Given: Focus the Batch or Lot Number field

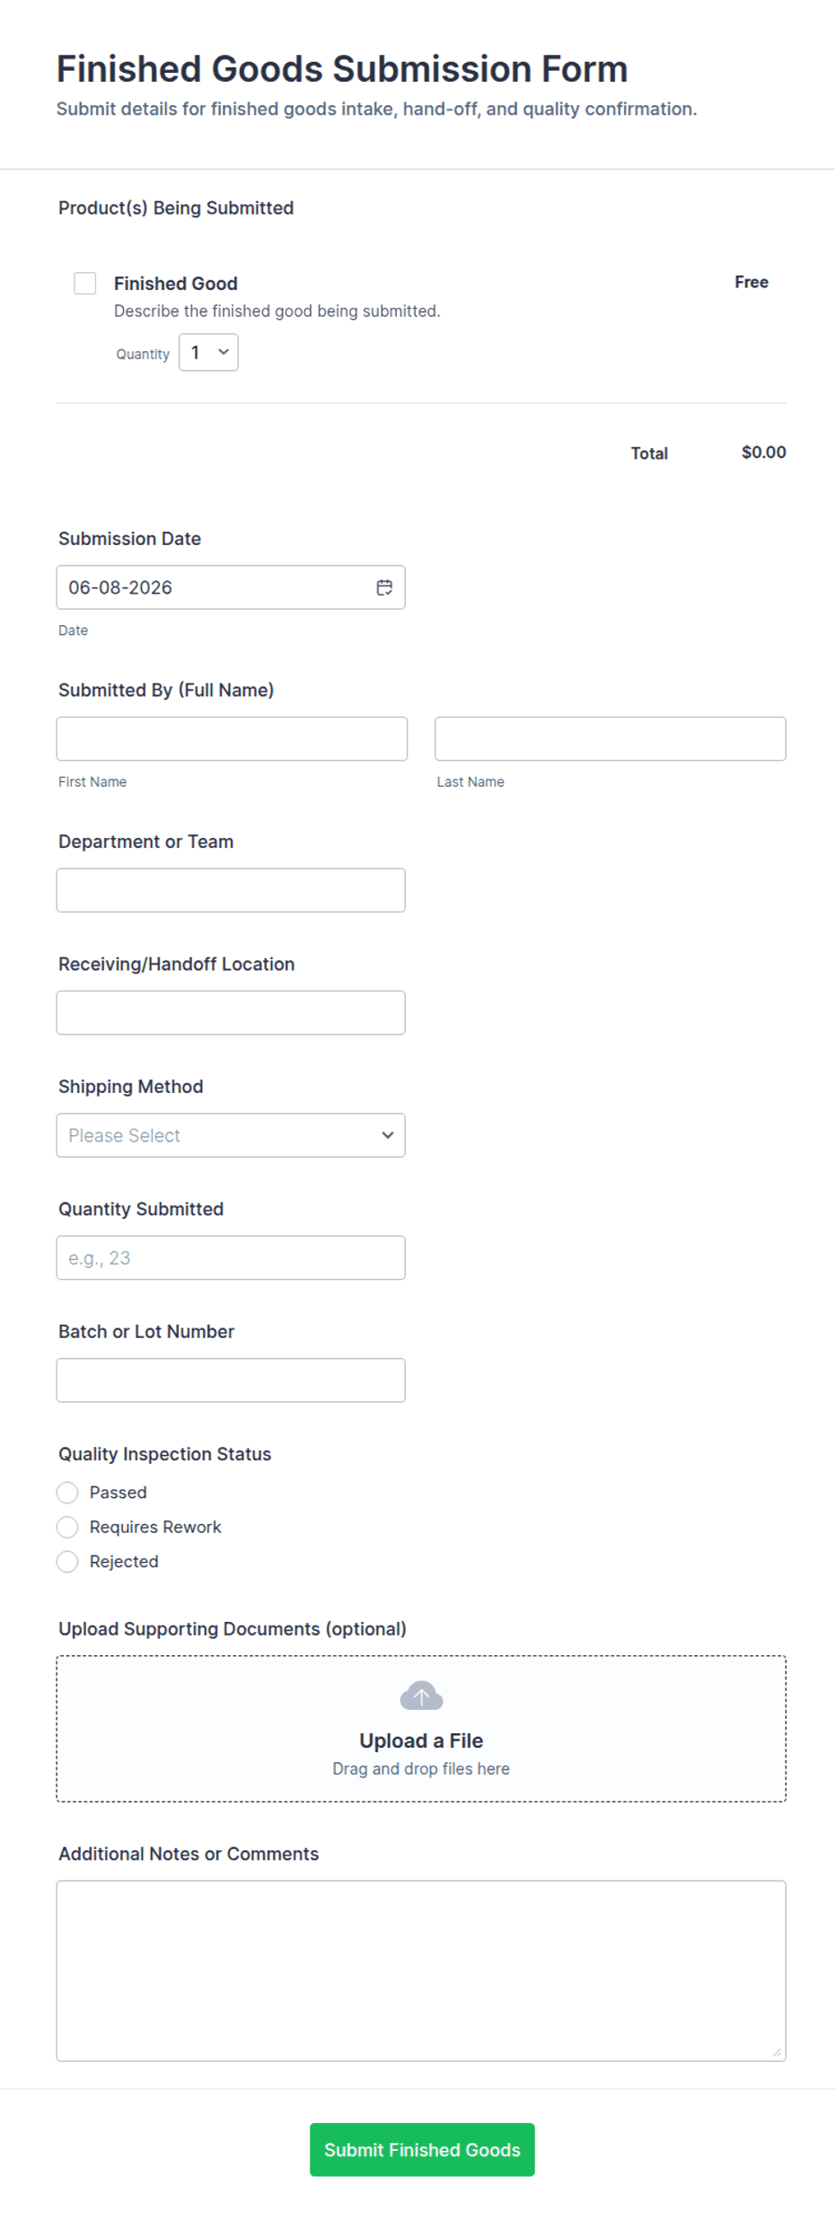Looking at the screenshot, I should click(231, 1380).
